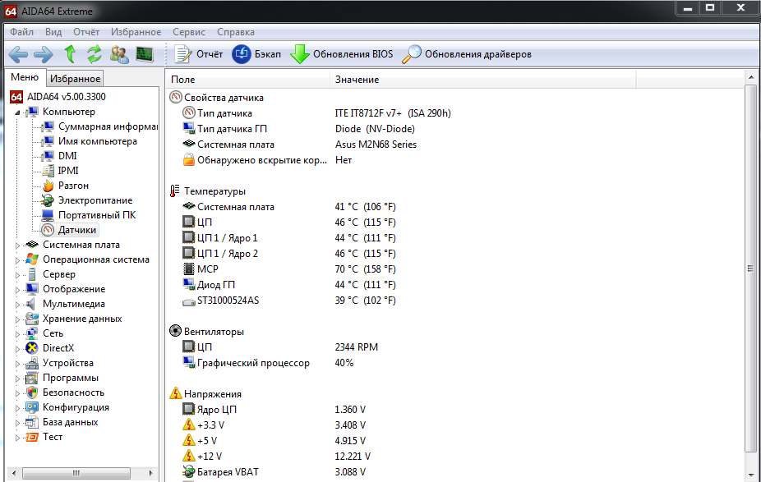Open the BIOS updates (Обновления BIOS) tool
This screenshot has width=761, height=482.
pyautogui.click(x=342, y=55)
